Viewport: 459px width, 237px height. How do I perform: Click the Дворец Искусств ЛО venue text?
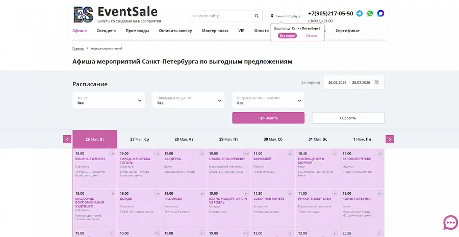358,172
